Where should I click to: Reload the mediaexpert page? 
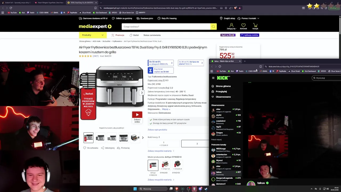click(11, 8)
